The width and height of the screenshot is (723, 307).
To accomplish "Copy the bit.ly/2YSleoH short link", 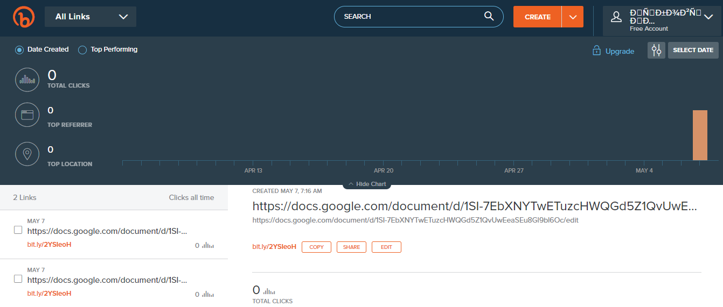I will click(316, 247).
